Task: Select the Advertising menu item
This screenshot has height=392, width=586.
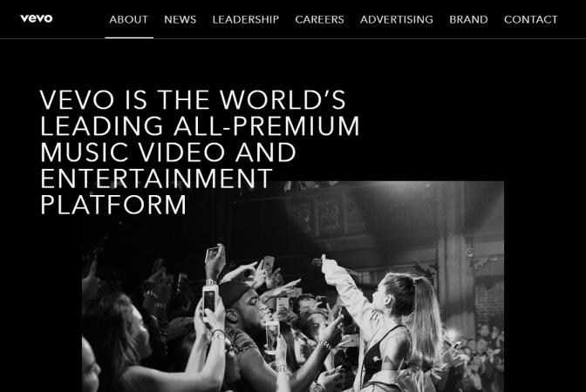Action: [397, 19]
